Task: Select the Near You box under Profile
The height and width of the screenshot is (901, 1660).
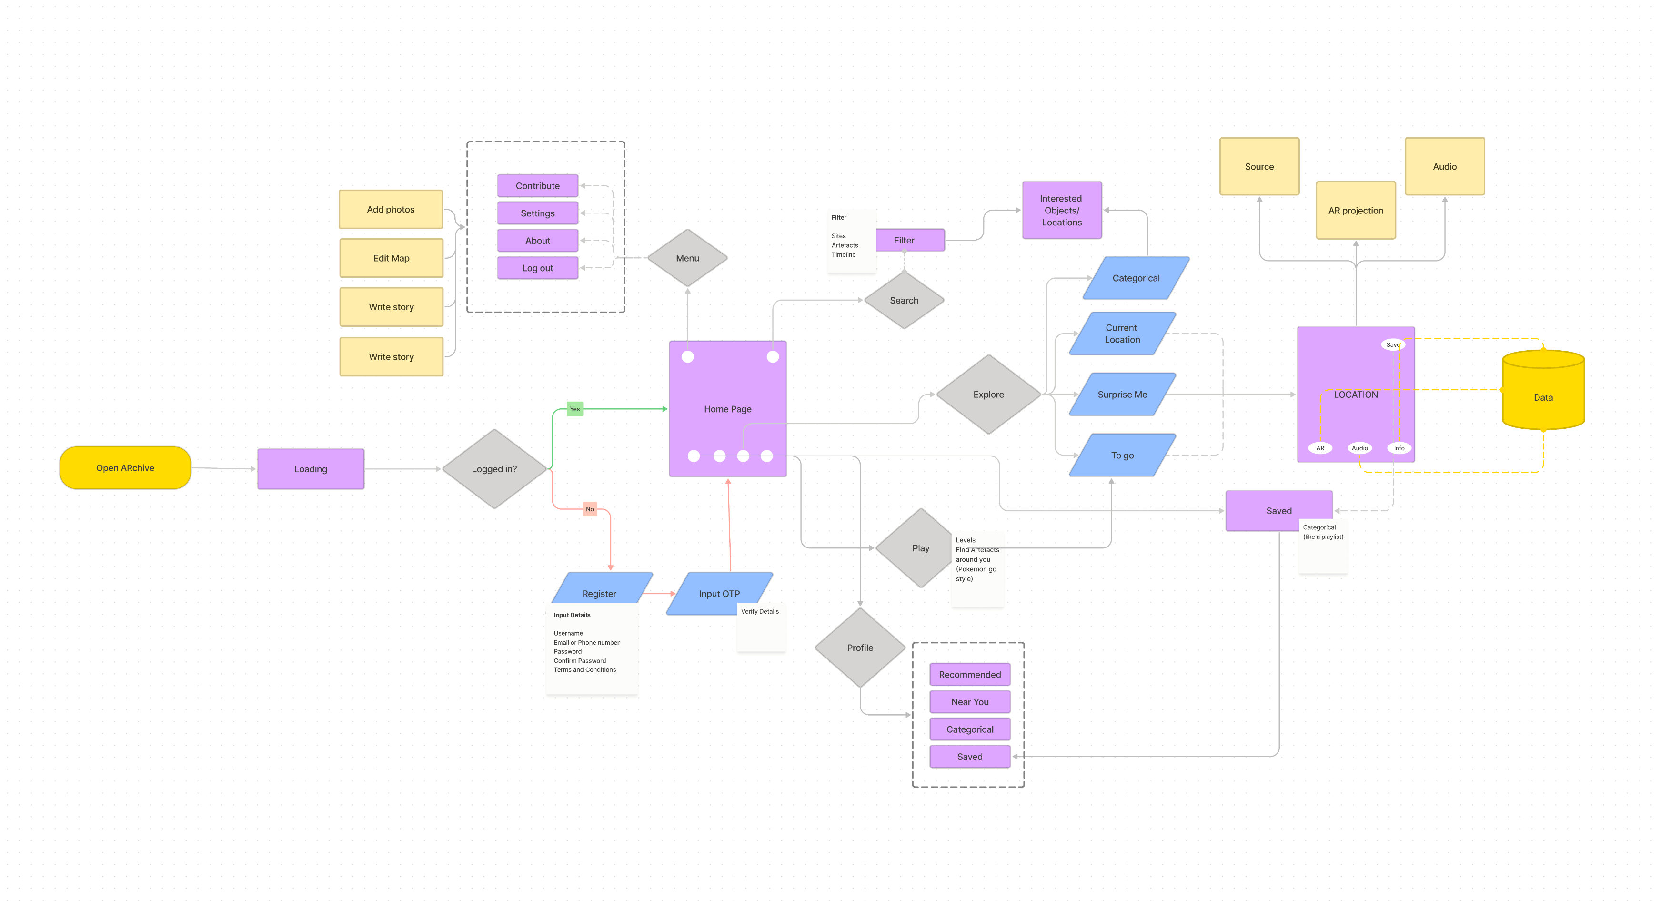Action: coord(969,702)
